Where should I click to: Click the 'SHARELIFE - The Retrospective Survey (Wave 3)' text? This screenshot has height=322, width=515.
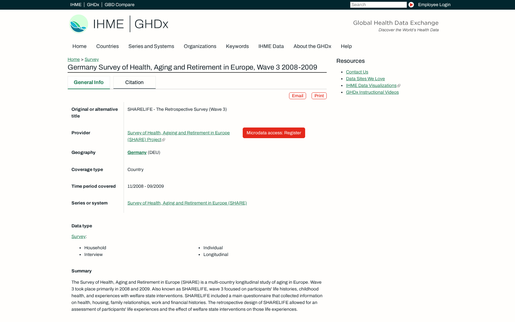click(177, 109)
